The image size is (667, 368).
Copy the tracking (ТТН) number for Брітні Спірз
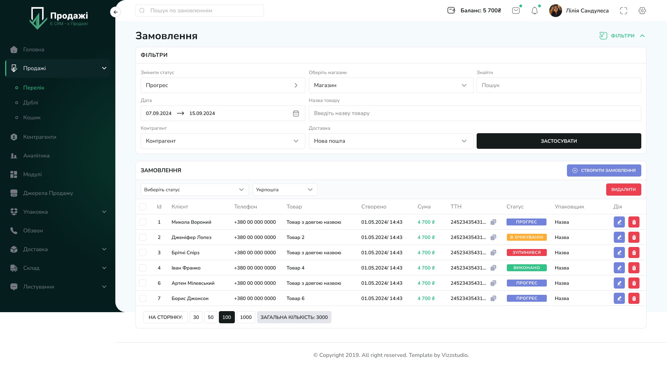coord(493,253)
